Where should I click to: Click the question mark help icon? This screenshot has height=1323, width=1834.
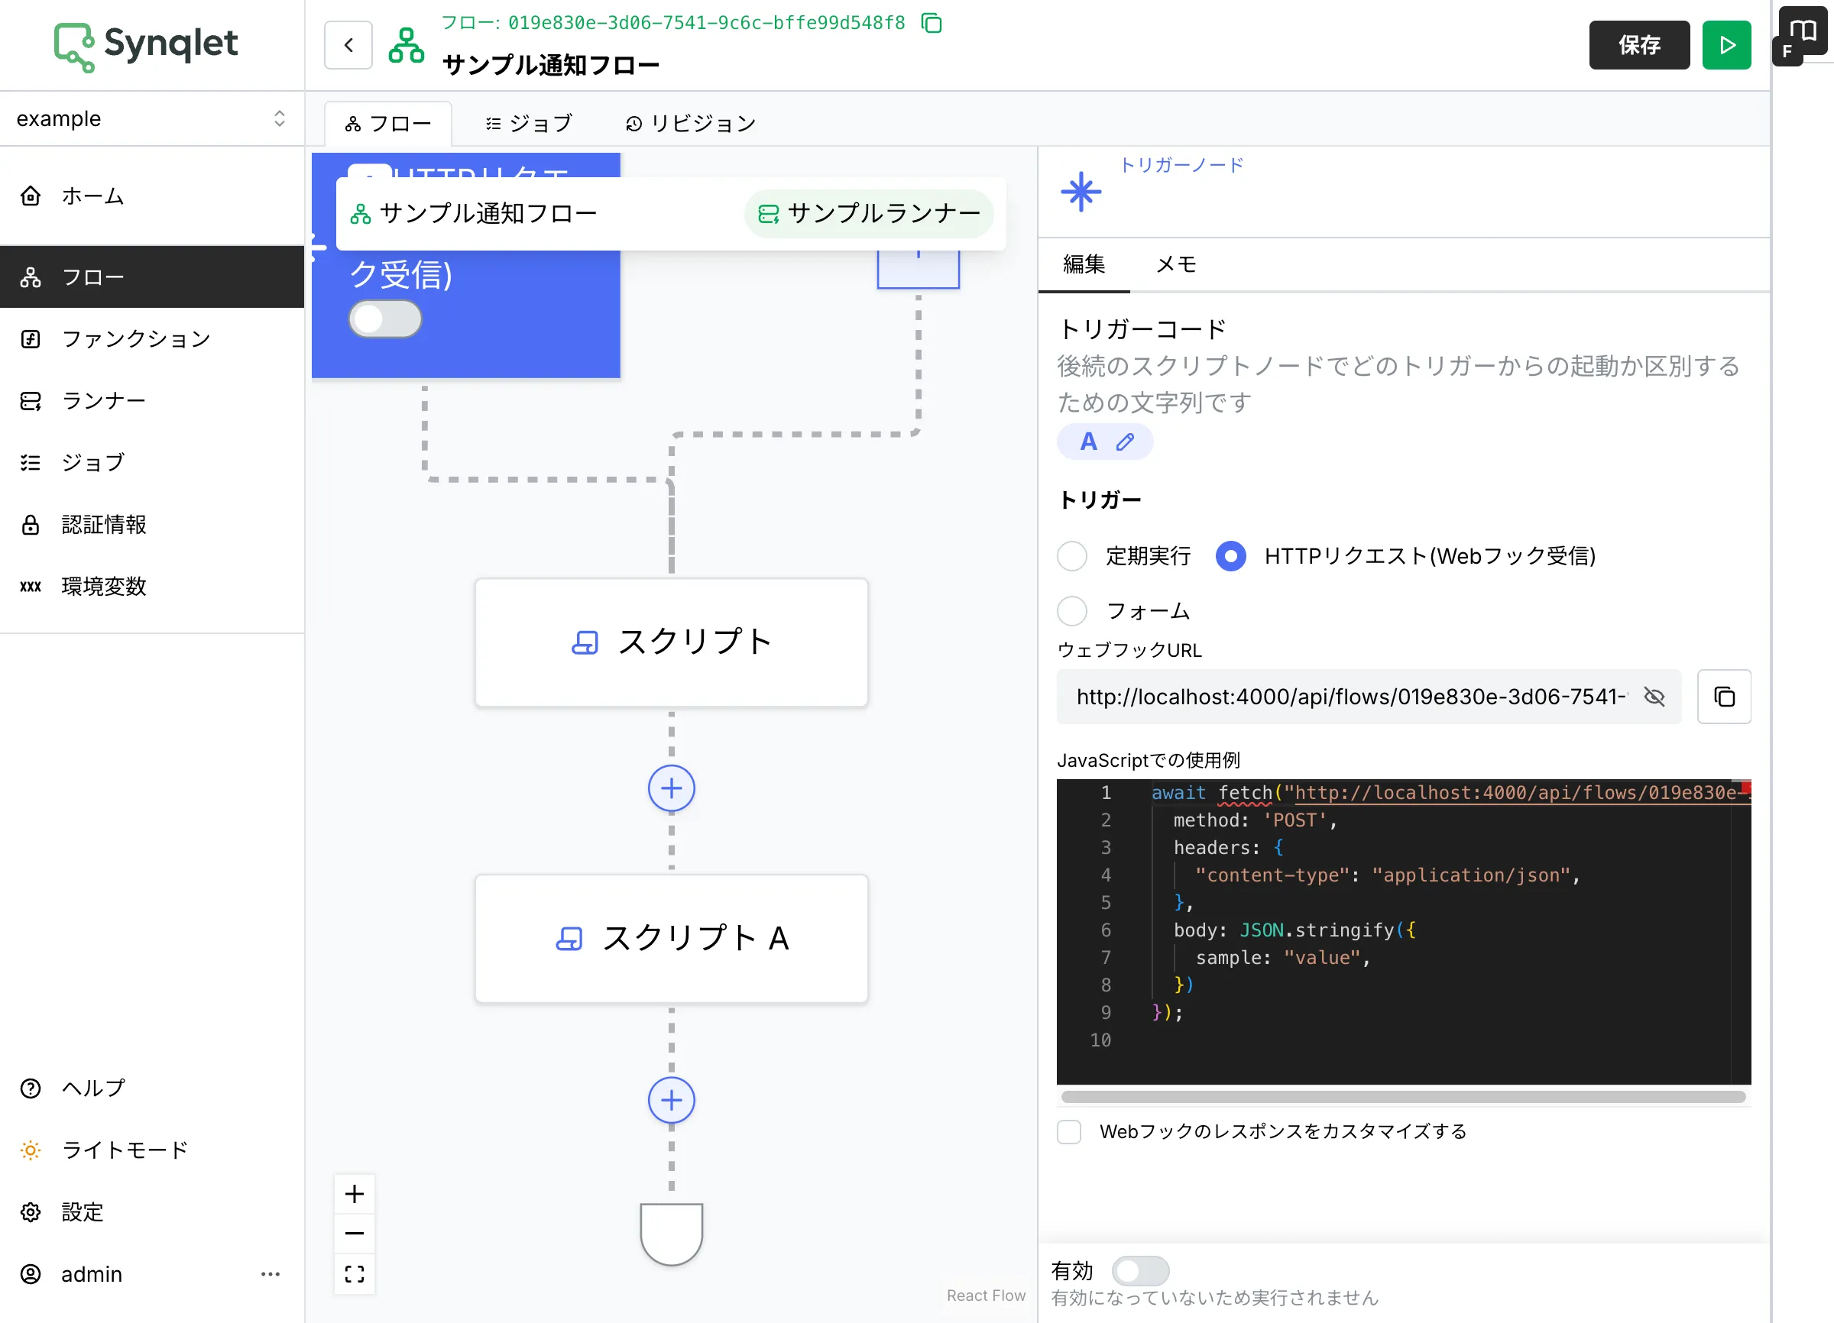tap(31, 1088)
